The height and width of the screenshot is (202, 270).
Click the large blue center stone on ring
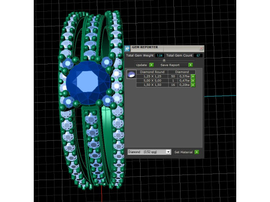(88, 82)
